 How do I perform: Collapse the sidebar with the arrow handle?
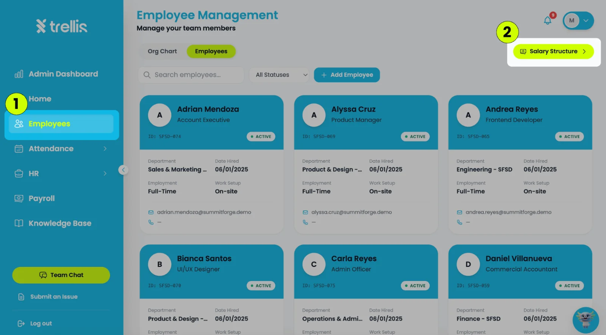tap(123, 170)
